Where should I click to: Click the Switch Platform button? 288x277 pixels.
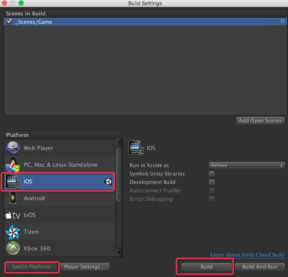(x=31, y=267)
